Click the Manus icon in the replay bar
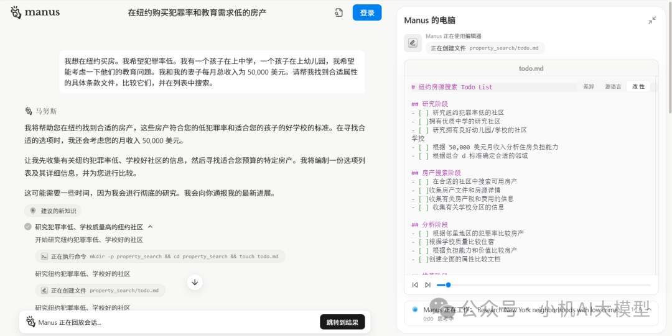The width and height of the screenshot is (672, 336). [x=30, y=322]
